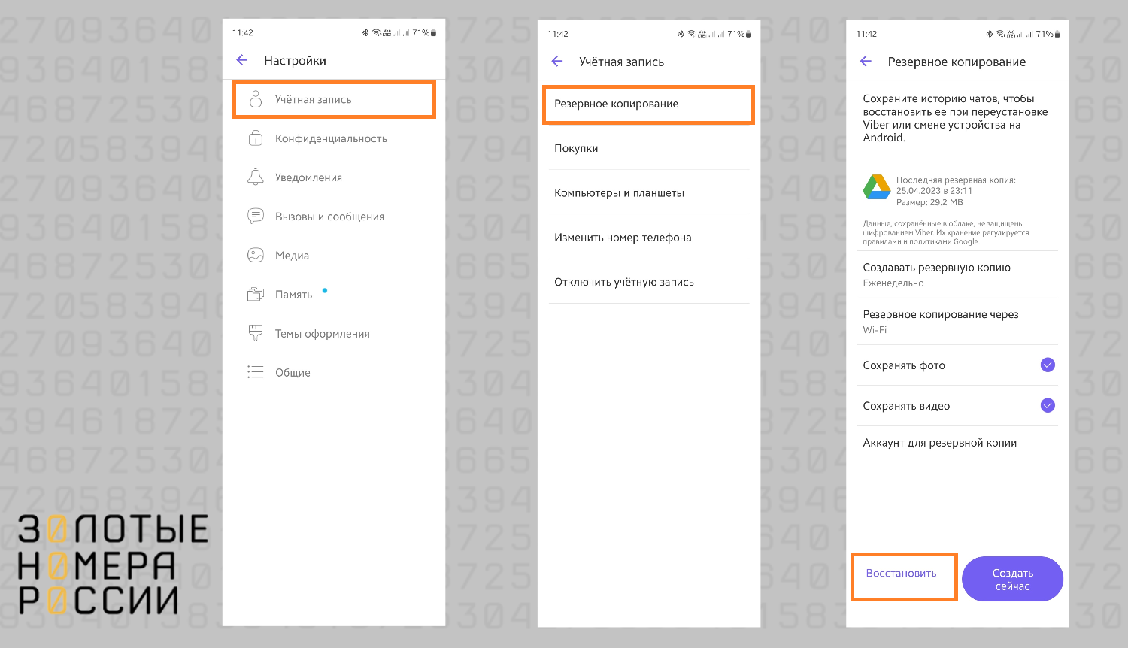Tap the Google Drive icon

876,187
